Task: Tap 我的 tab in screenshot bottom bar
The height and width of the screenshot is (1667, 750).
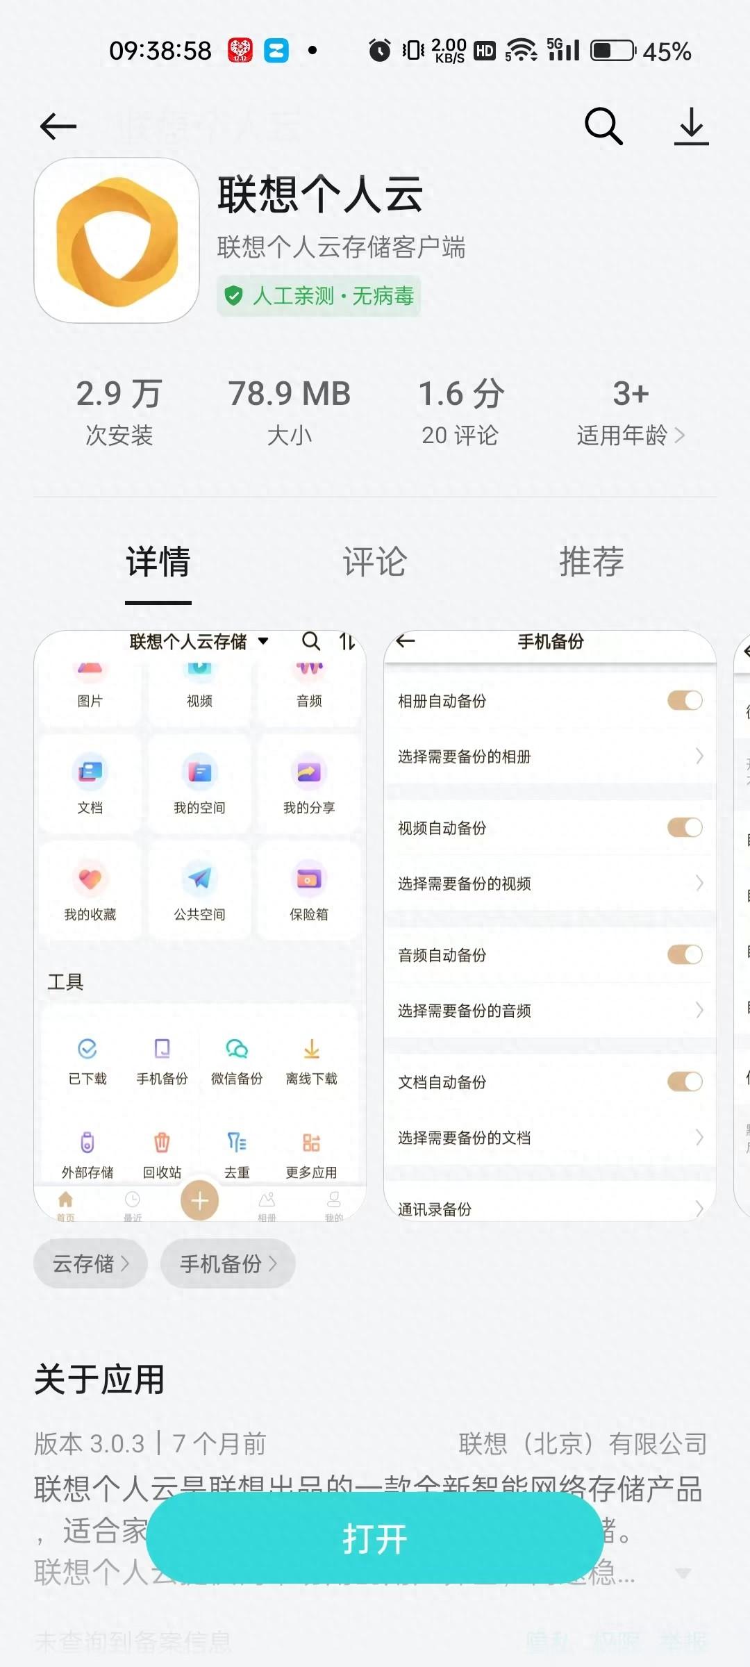Action: click(x=334, y=1205)
